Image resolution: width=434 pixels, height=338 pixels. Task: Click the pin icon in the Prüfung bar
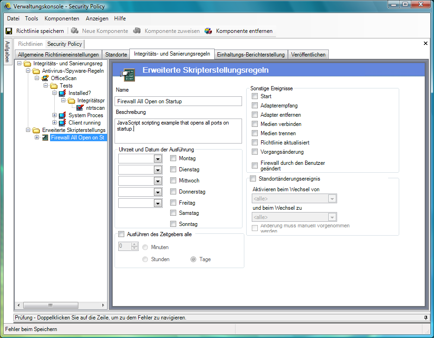pyautogui.click(x=426, y=318)
